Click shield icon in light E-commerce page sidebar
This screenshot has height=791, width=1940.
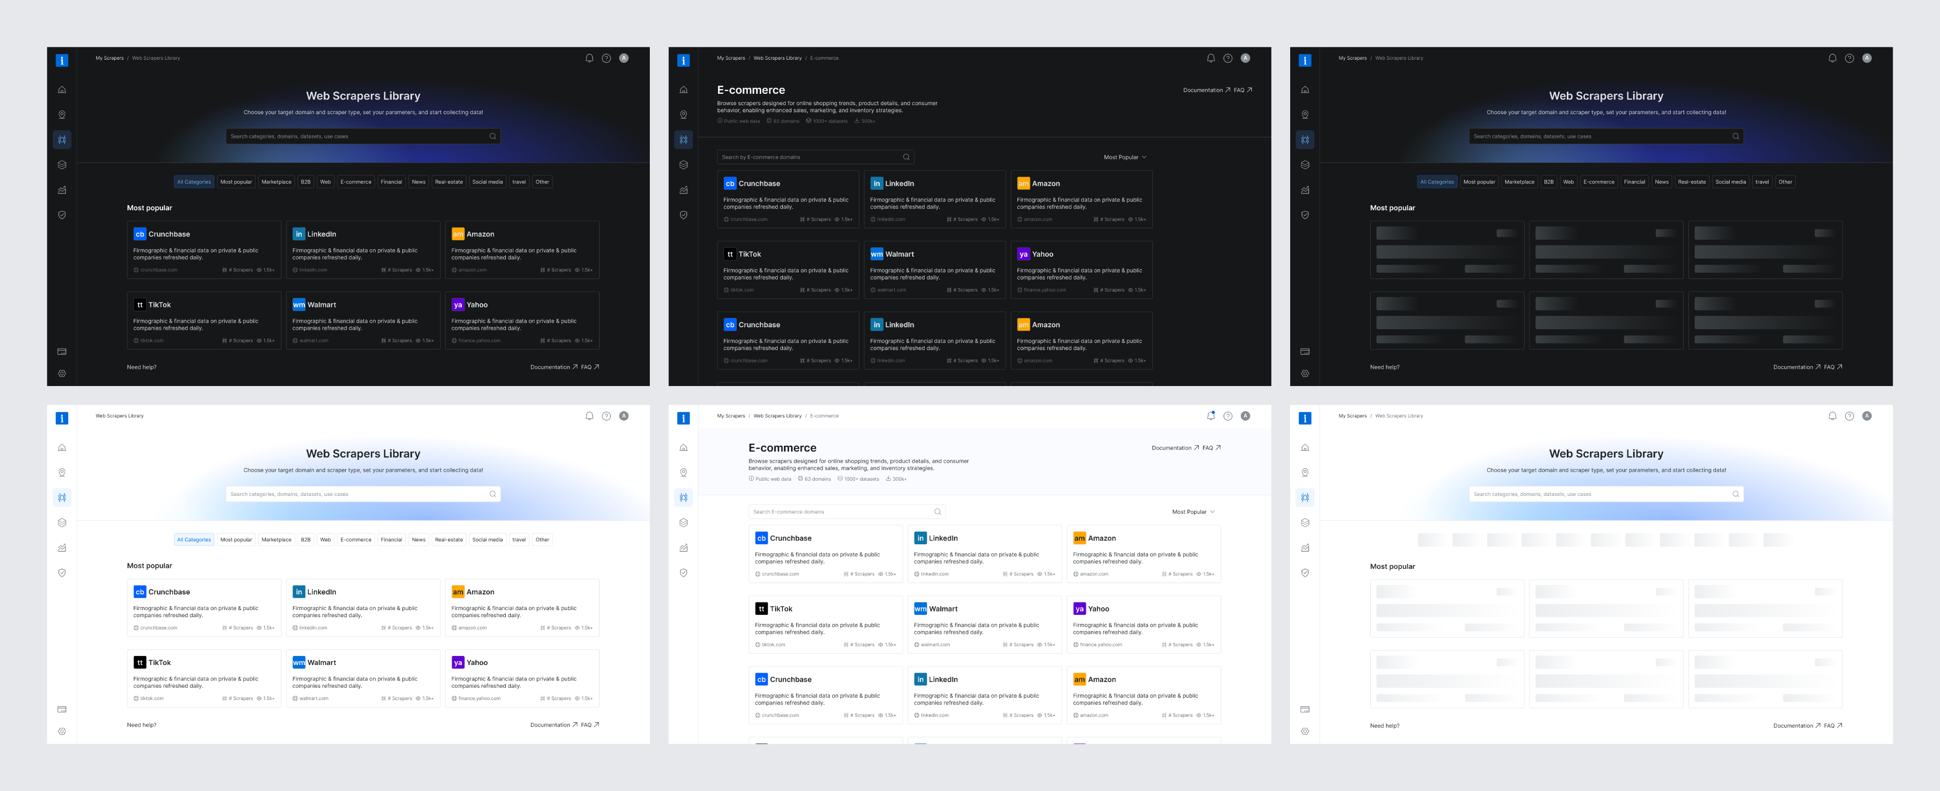point(683,573)
